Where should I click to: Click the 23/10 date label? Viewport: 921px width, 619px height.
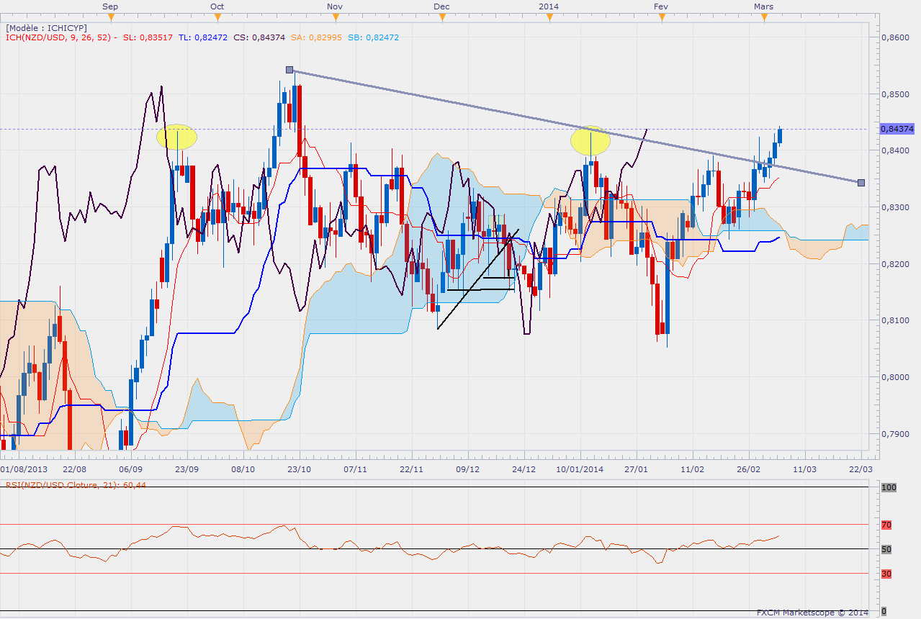[x=299, y=469]
